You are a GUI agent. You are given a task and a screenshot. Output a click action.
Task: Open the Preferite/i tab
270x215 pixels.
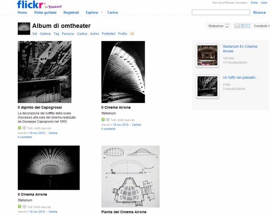[x=108, y=34]
